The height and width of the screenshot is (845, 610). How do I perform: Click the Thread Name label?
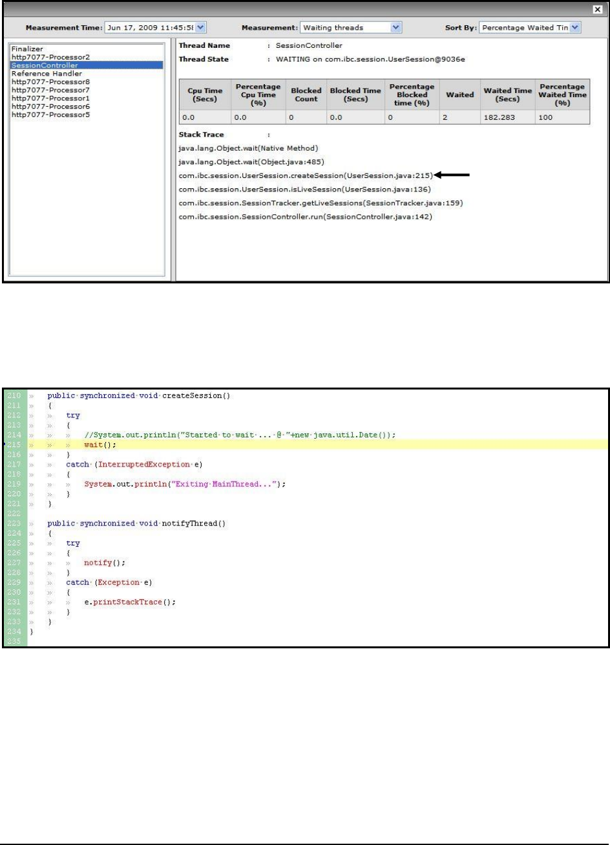point(204,46)
